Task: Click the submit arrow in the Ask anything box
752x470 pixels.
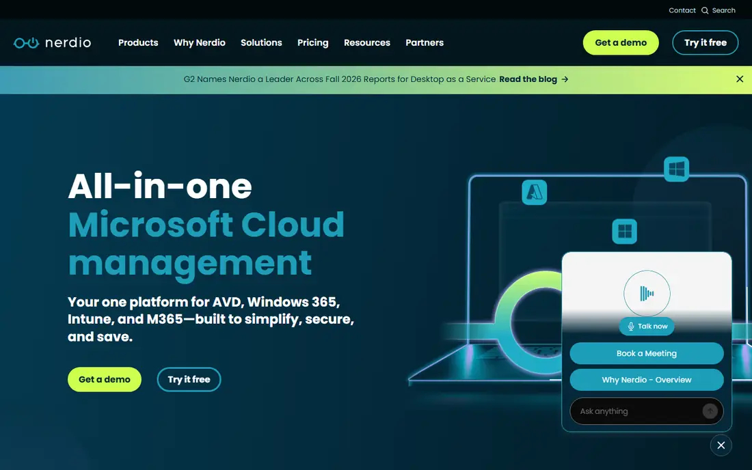Action: (x=710, y=411)
